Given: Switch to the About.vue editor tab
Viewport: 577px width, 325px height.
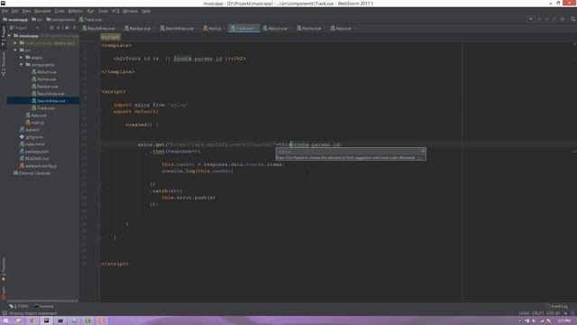Looking at the screenshot, I should (276, 28).
